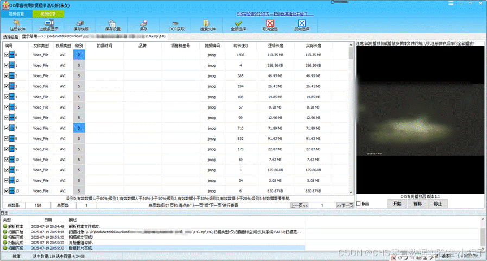Sort by the 级别 column header
Image resolution: width=487 pixels, height=261 pixels.
click(79, 46)
